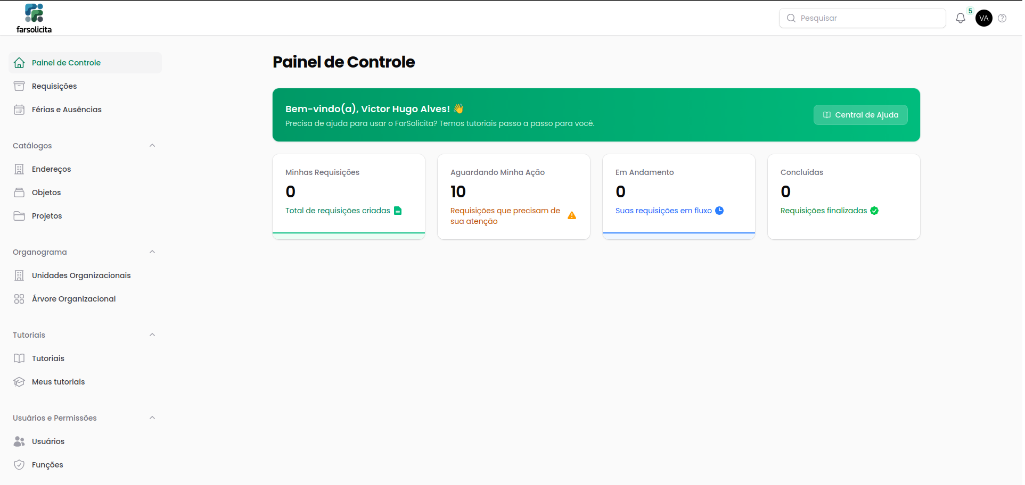Click the green document icon in Minhas Requisições
Image resolution: width=1025 pixels, height=485 pixels.
pos(398,211)
